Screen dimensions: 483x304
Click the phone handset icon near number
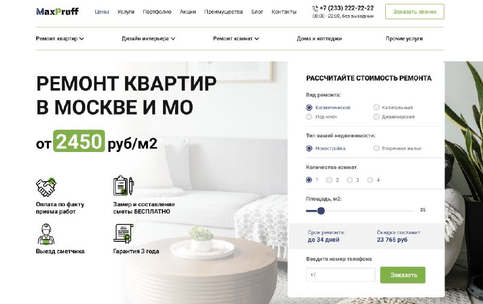coord(315,8)
